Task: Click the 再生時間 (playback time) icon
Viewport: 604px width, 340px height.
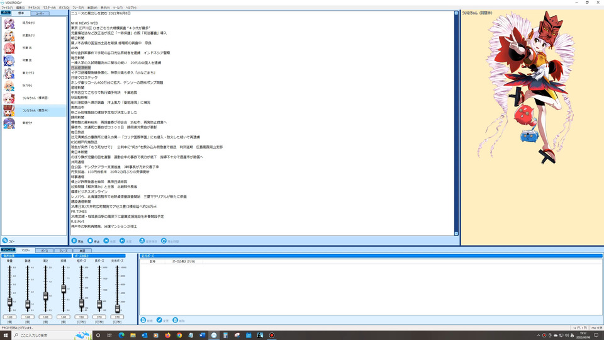Action: click(x=164, y=241)
